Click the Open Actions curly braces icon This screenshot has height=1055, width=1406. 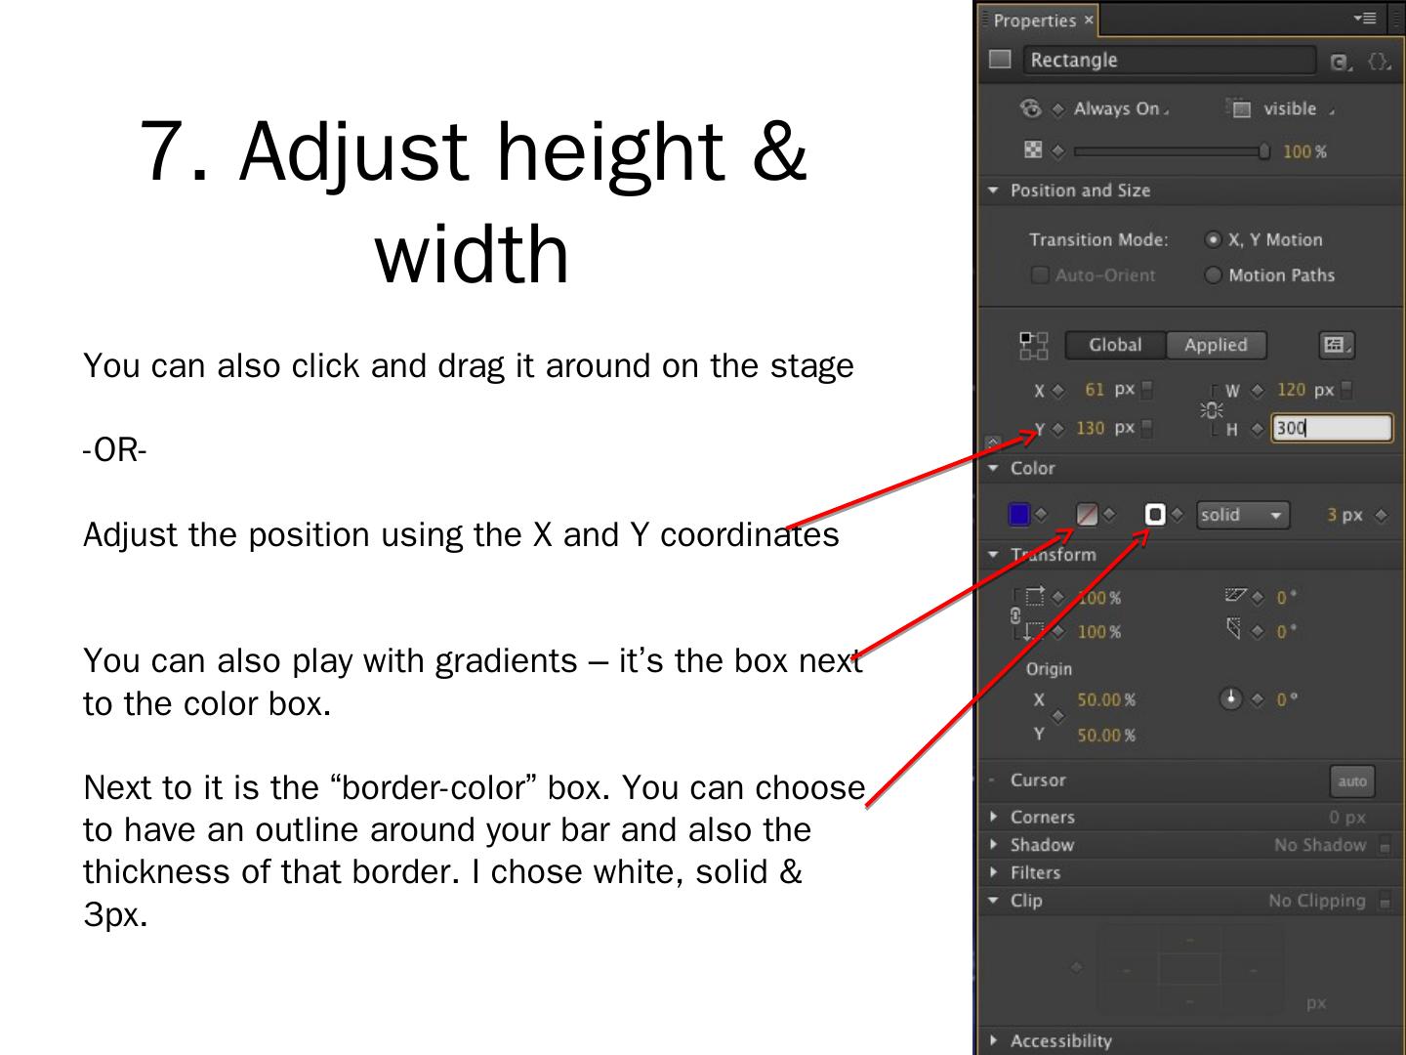[x=1378, y=62]
